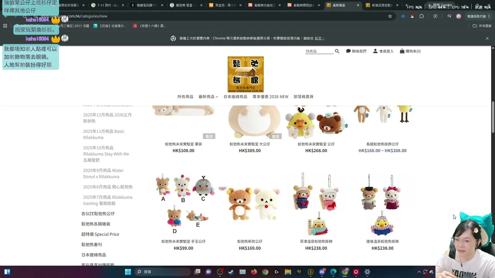Image resolution: width=495 pixels, height=278 pixels.
Task: Open the 《燕雲十六聲》 bookmark
Action: (150, 26)
